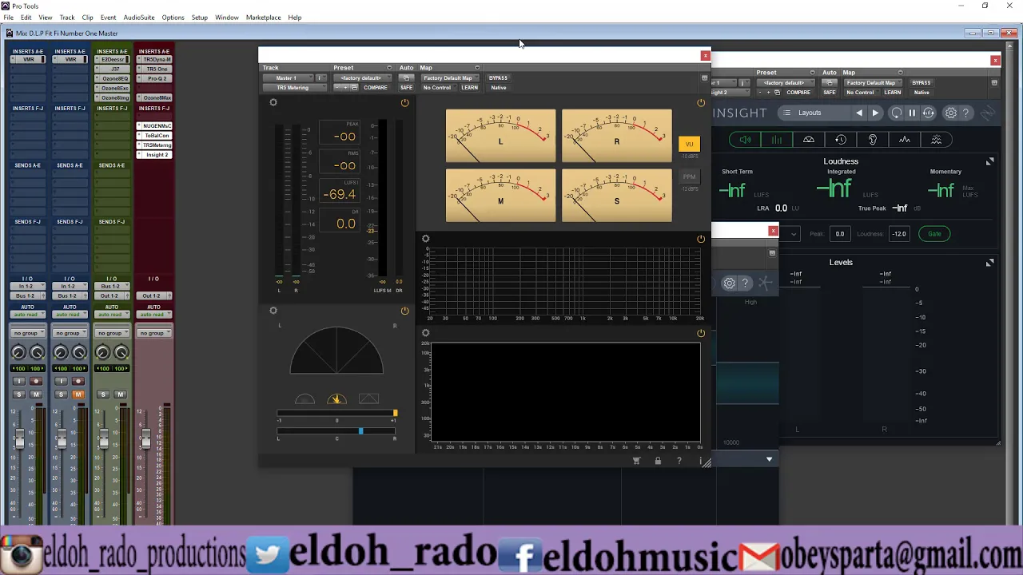
Task: Open No Control dropdown in TR5 window
Action: click(x=437, y=88)
